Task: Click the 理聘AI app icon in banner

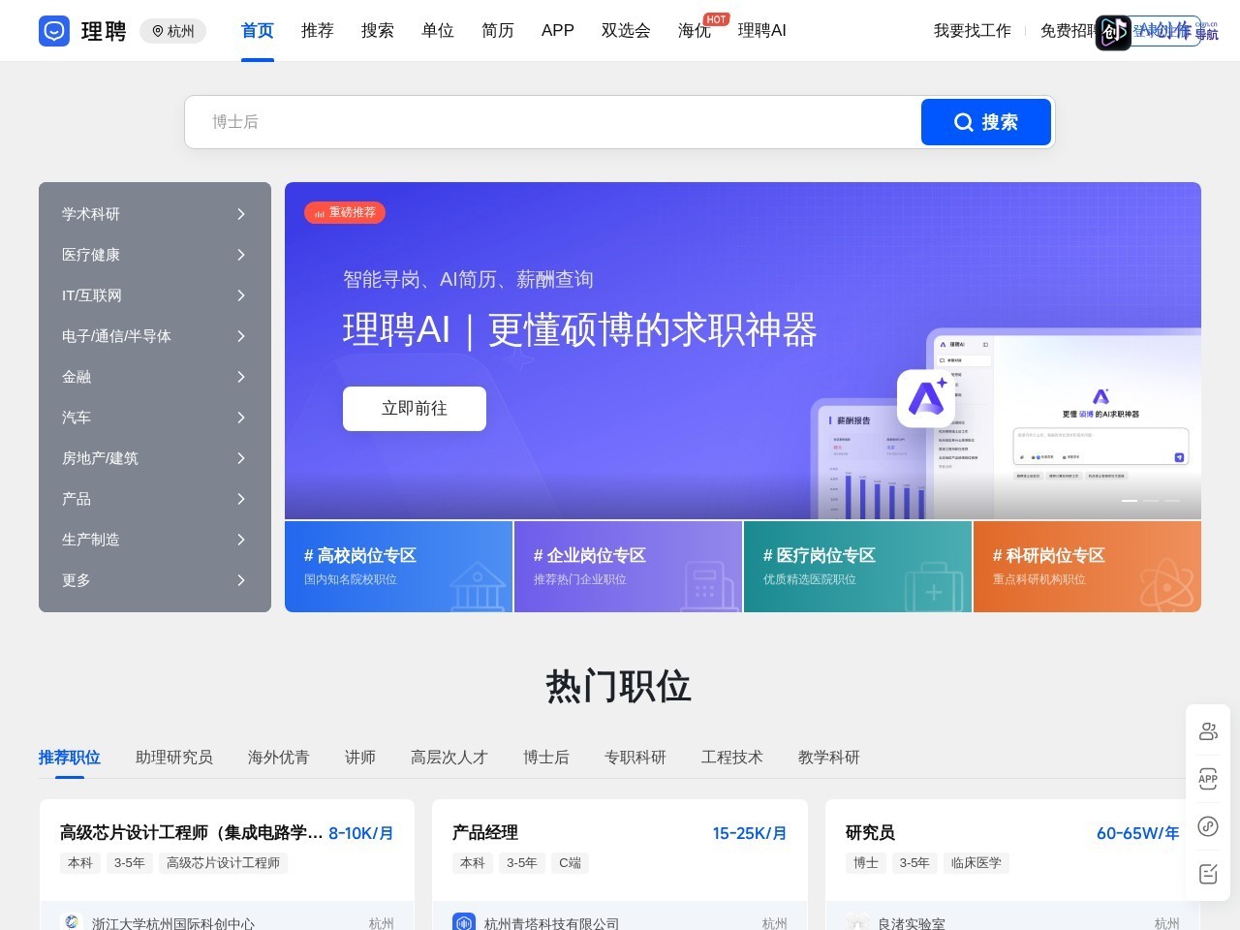Action: (x=926, y=398)
